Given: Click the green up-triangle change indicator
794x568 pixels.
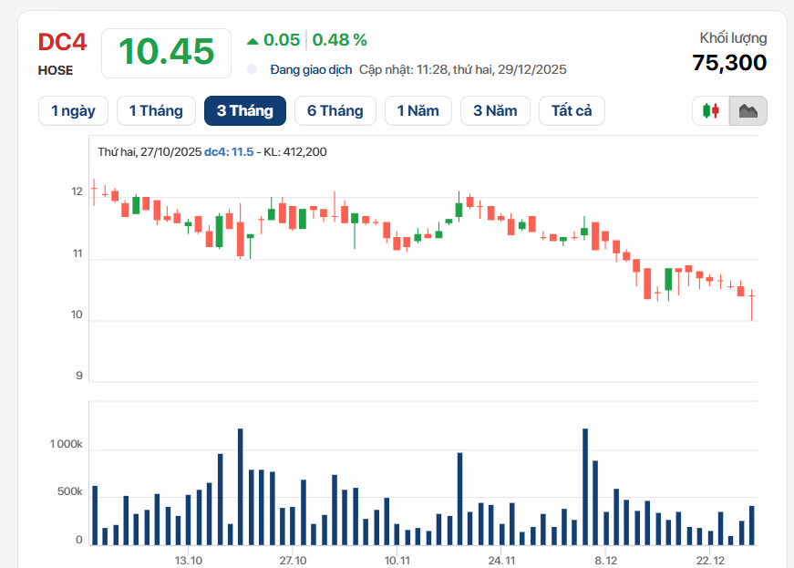Looking at the screenshot, I should [x=253, y=40].
